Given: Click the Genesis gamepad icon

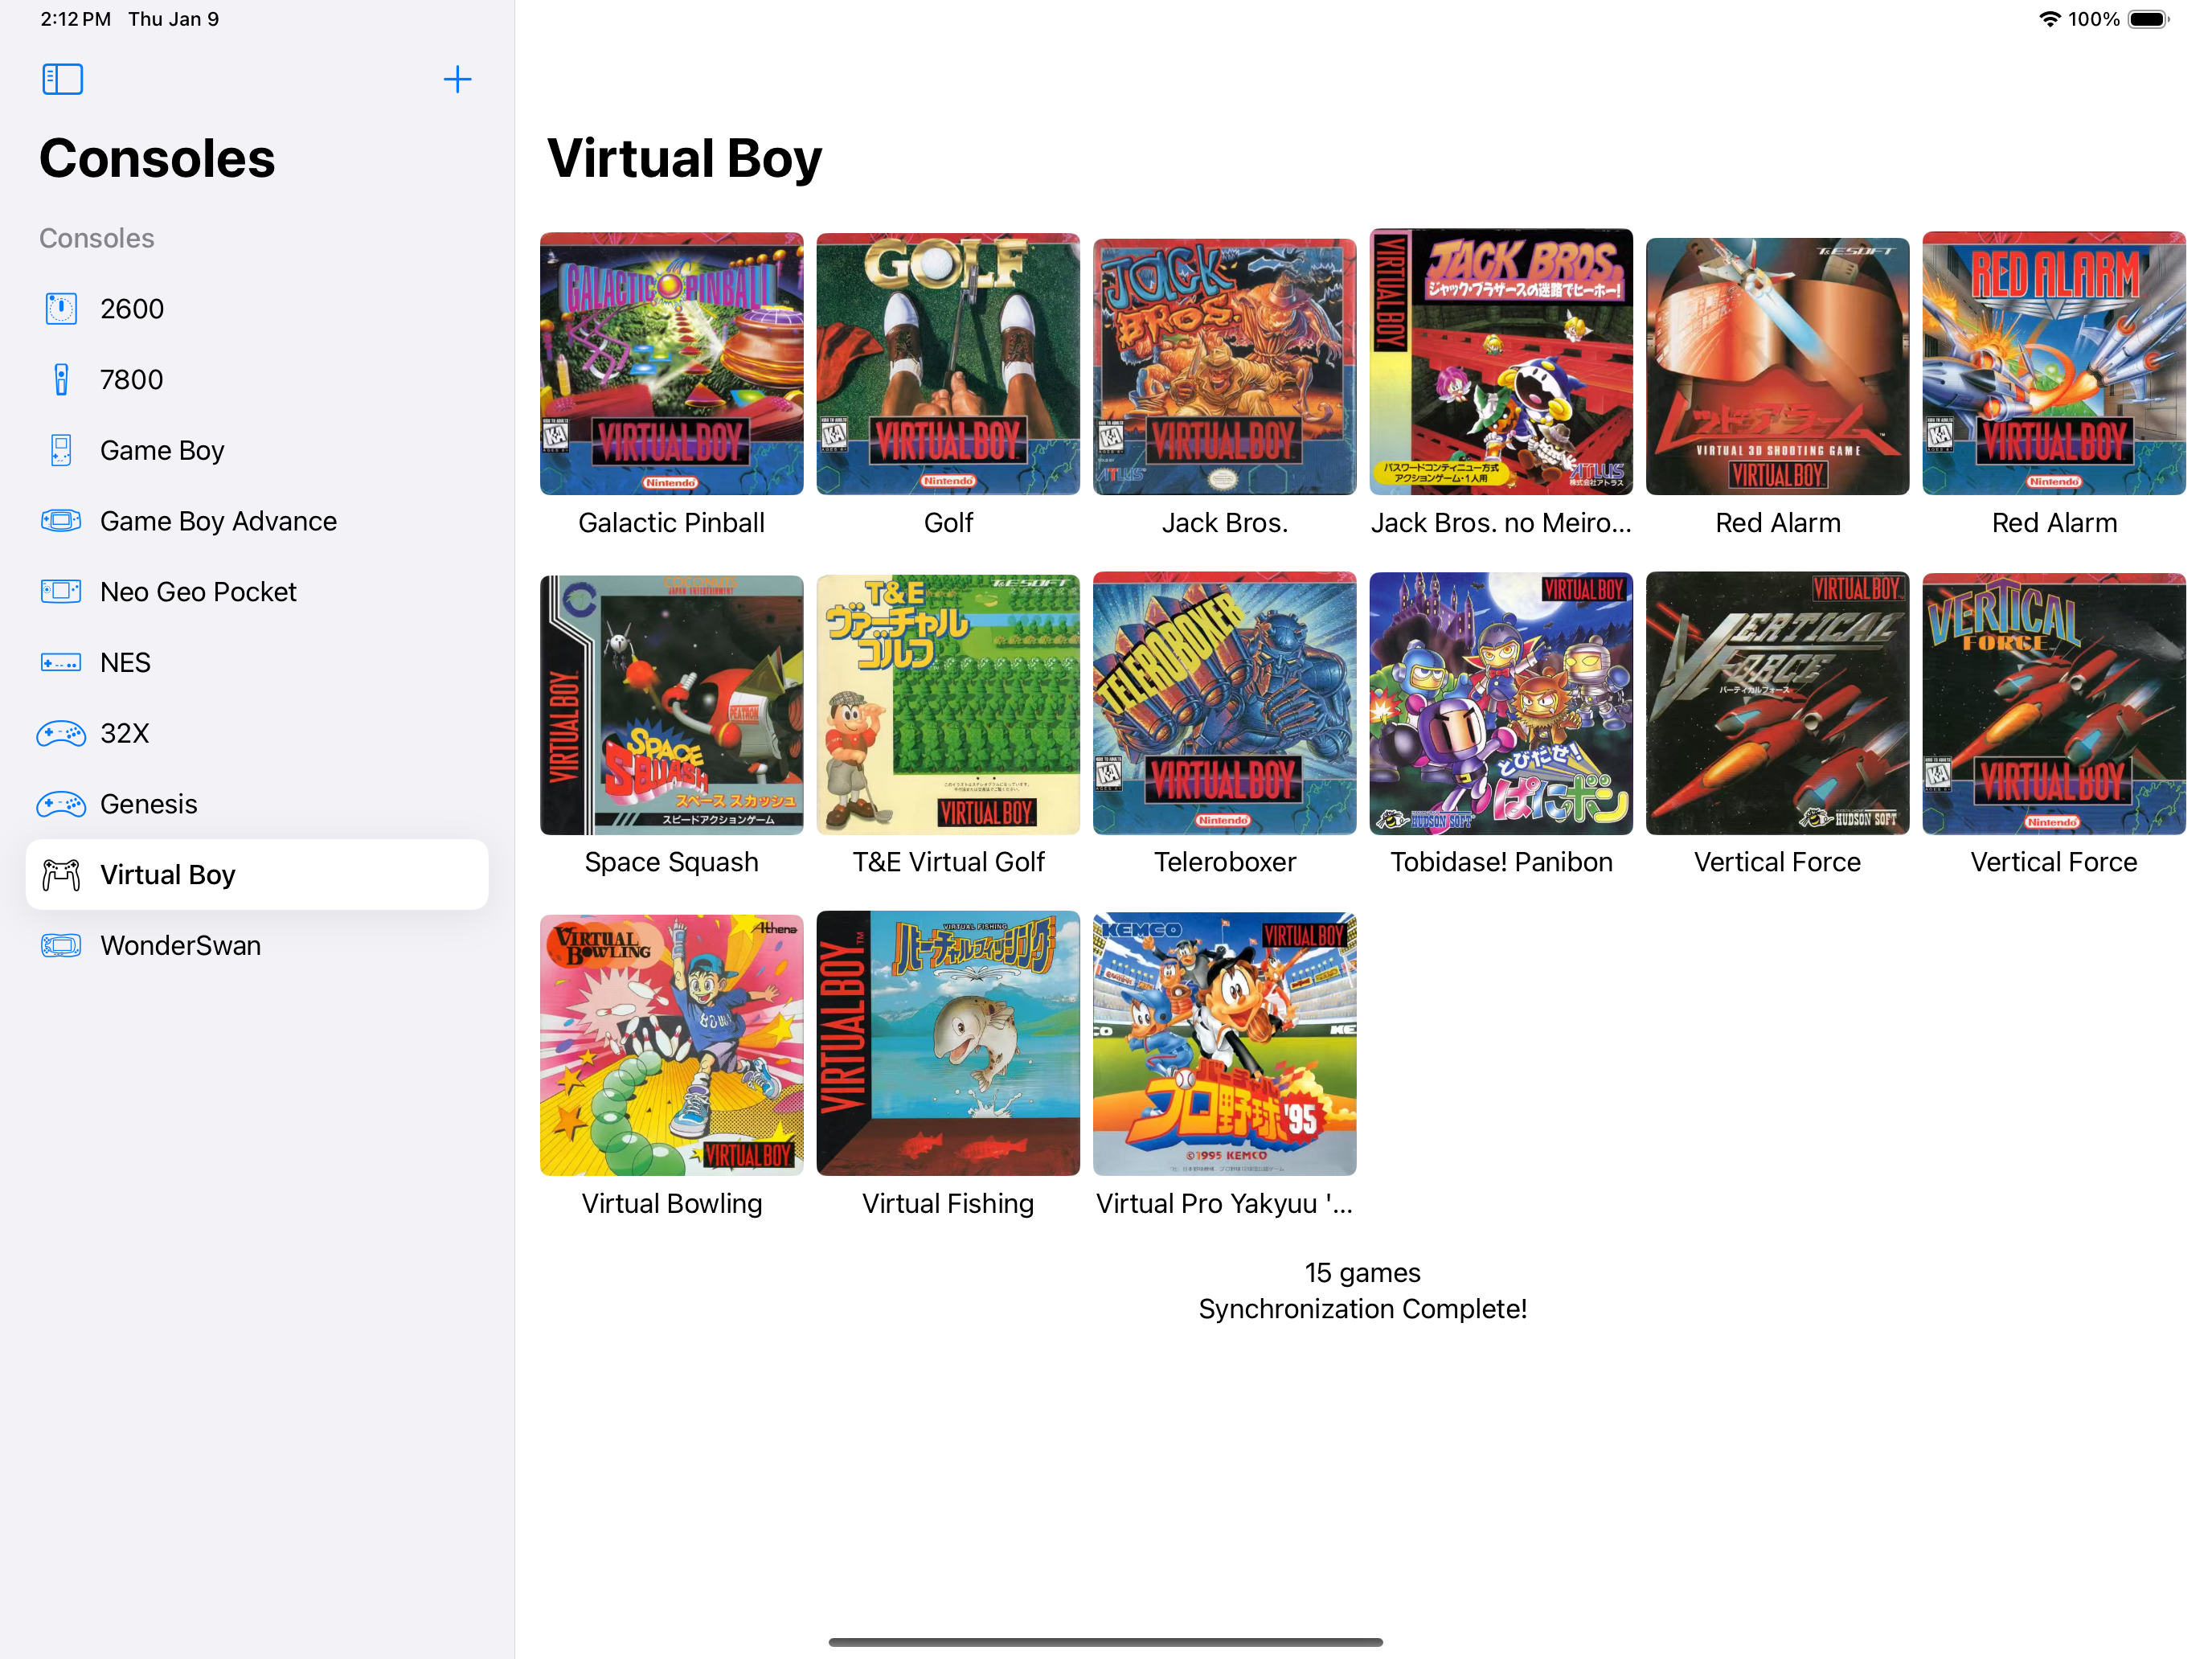Looking at the screenshot, I should point(61,804).
